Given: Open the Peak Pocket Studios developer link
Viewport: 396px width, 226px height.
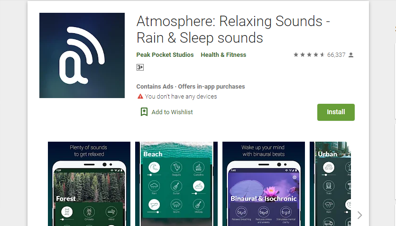Looking at the screenshot, I should [x=165, y=55].
